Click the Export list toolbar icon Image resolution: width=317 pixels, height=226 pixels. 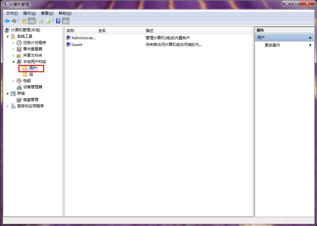(49, 21)
